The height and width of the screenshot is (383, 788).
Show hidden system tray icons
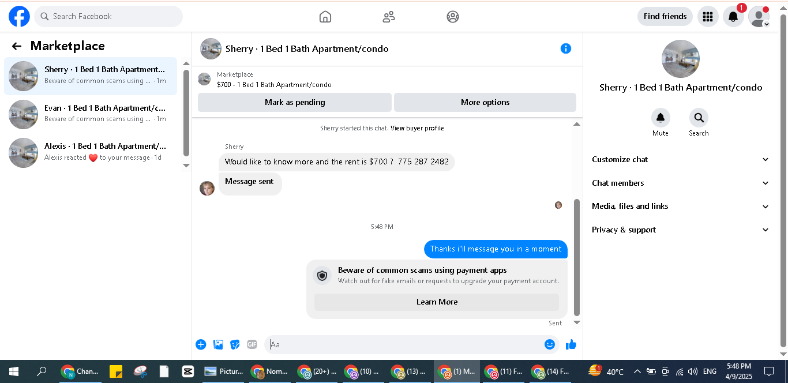point(637,371)
